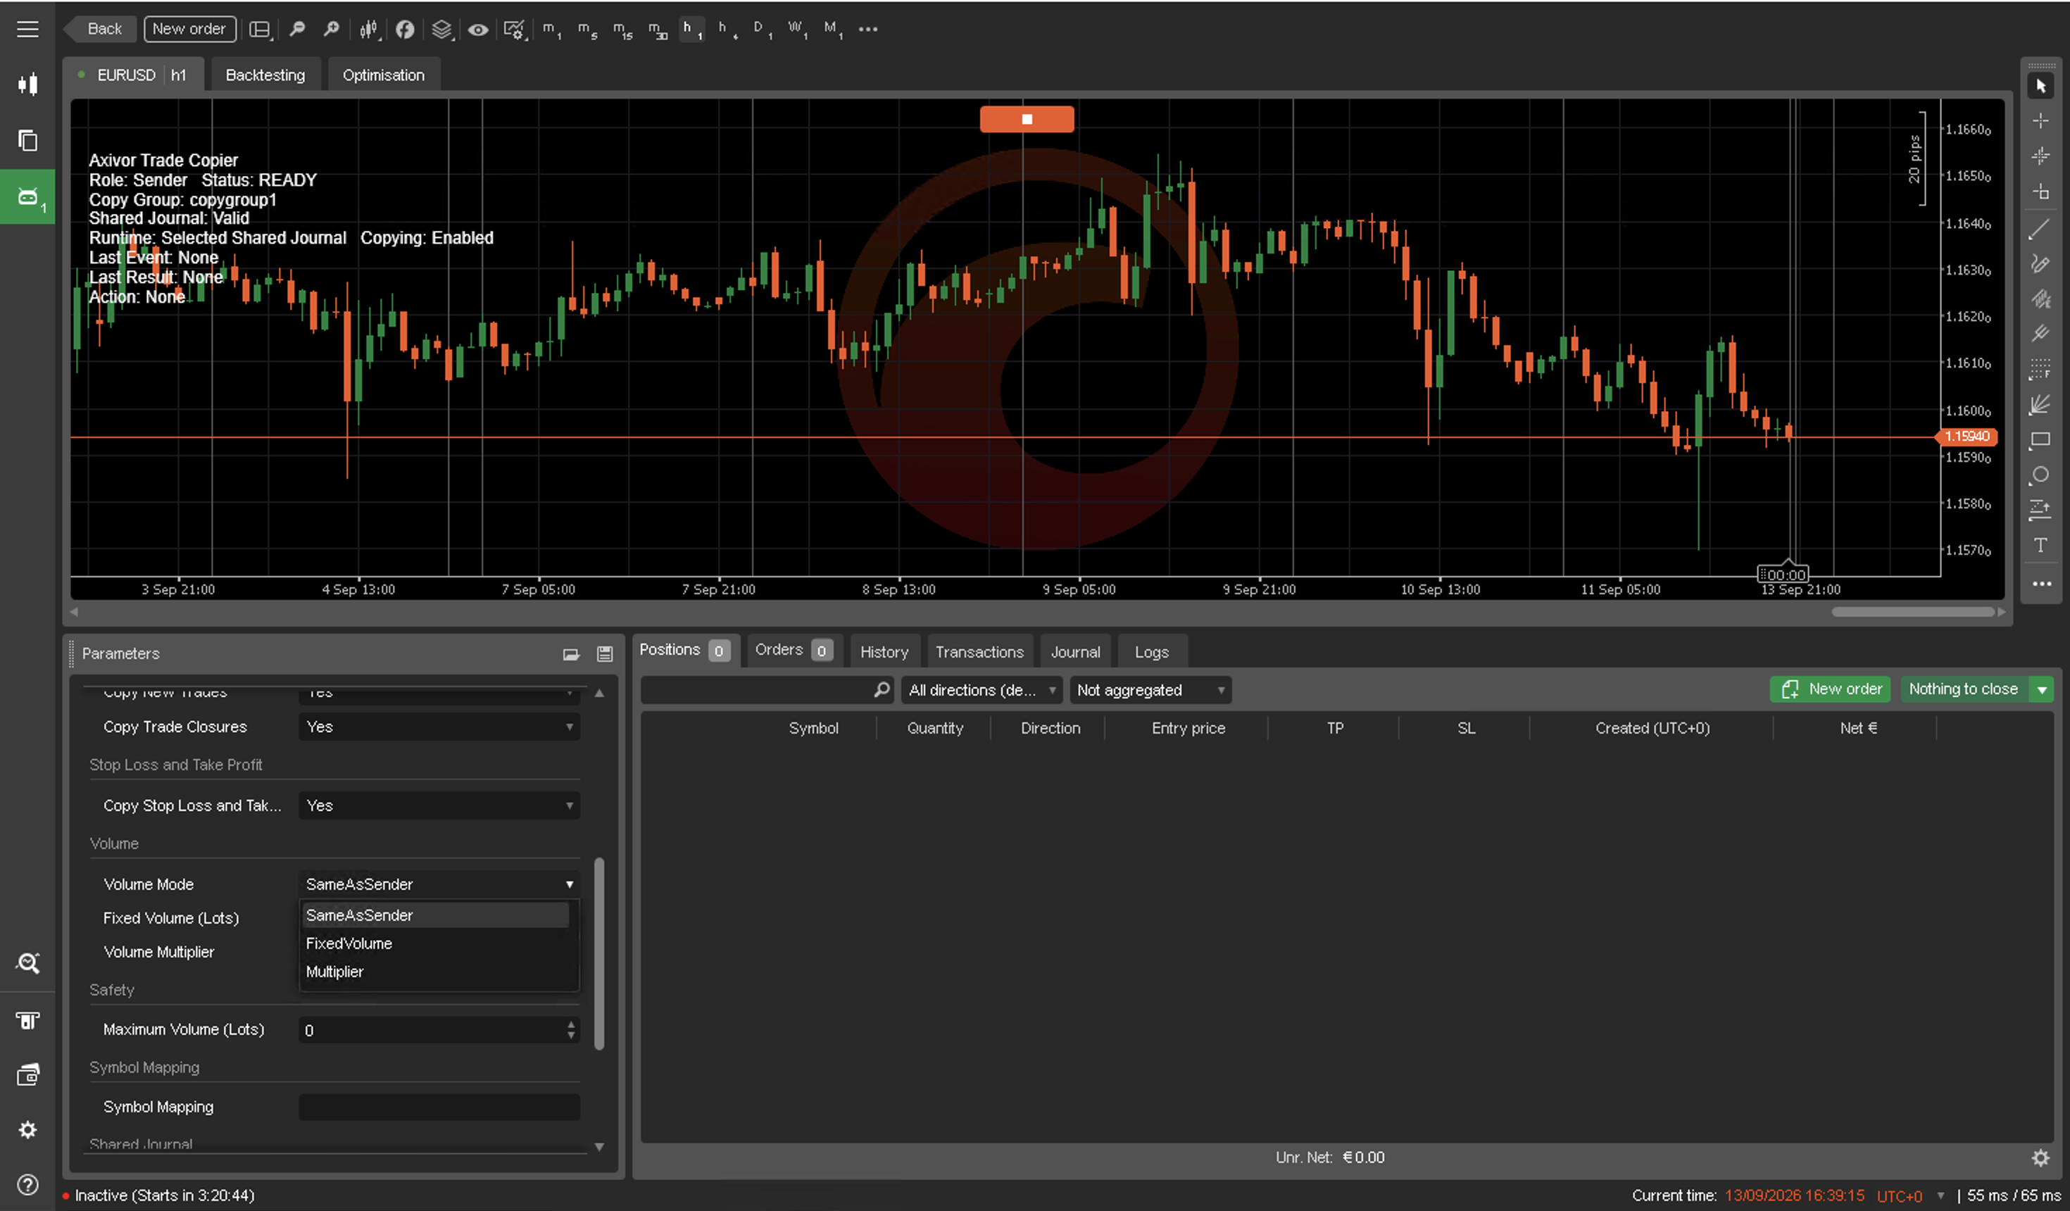Open the wallet sidebar icon

(x=27, y=1075)
